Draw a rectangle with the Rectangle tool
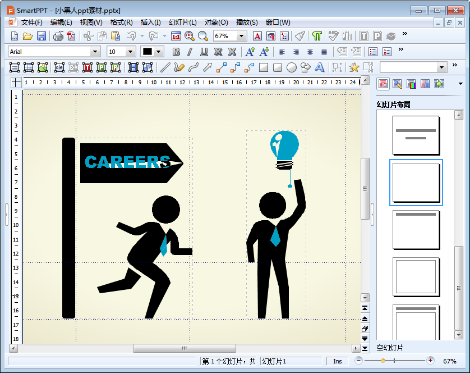The width and height of the screenshot is (470, 373). tap(264, 67)
